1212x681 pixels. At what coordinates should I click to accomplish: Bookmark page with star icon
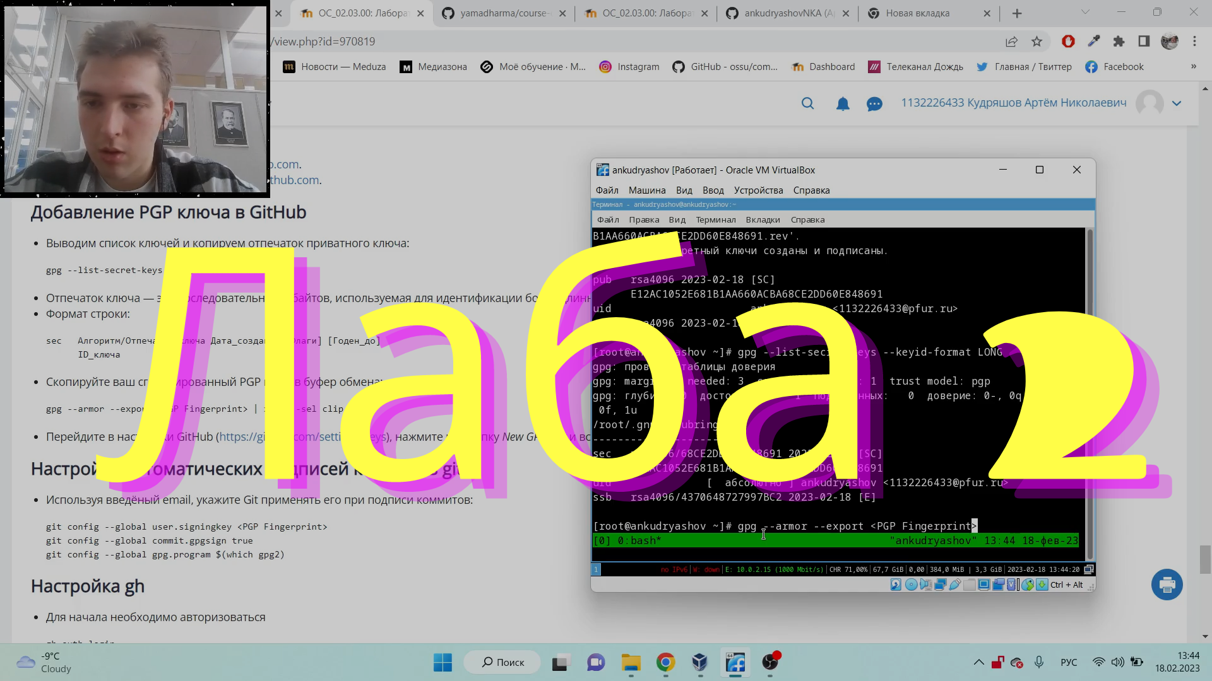(x=1037, y=42)
